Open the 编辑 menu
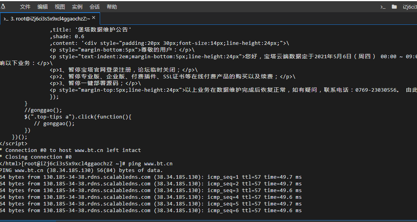417x222 pixels. (43, 7)
